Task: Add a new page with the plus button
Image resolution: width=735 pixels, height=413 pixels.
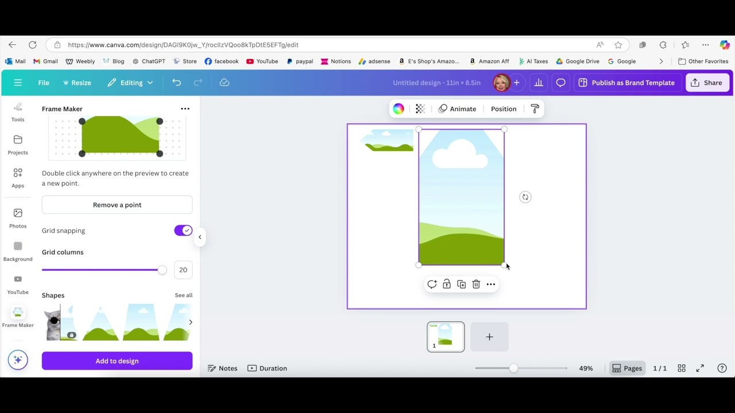Action: [x=489, y=337]
